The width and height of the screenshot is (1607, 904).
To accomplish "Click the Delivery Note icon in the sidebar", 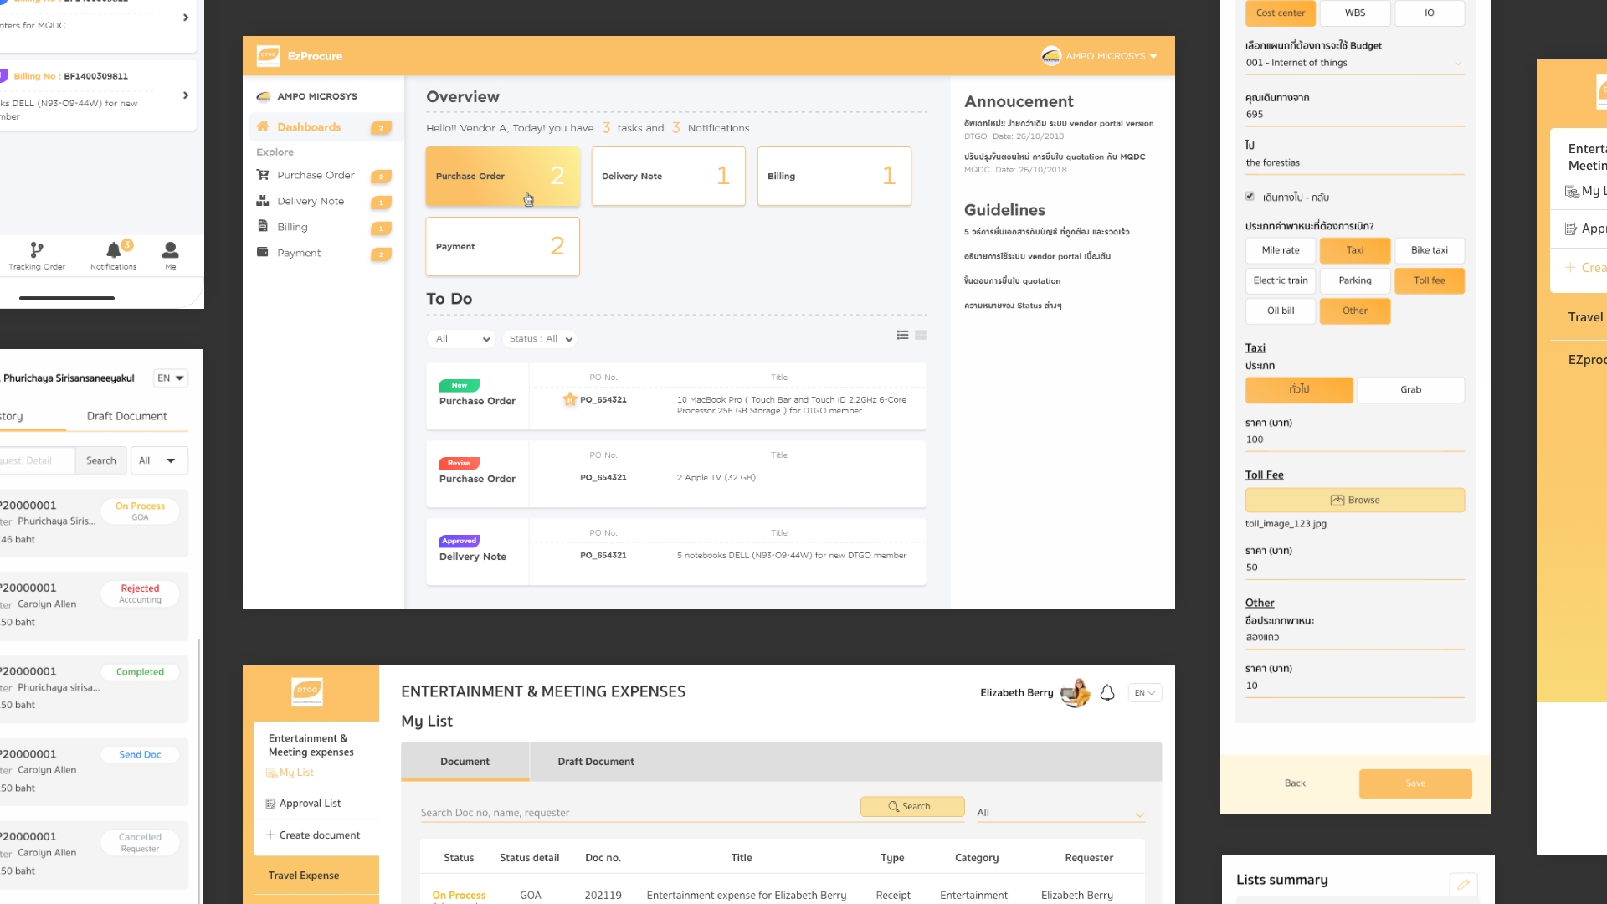I will [262, 201].
